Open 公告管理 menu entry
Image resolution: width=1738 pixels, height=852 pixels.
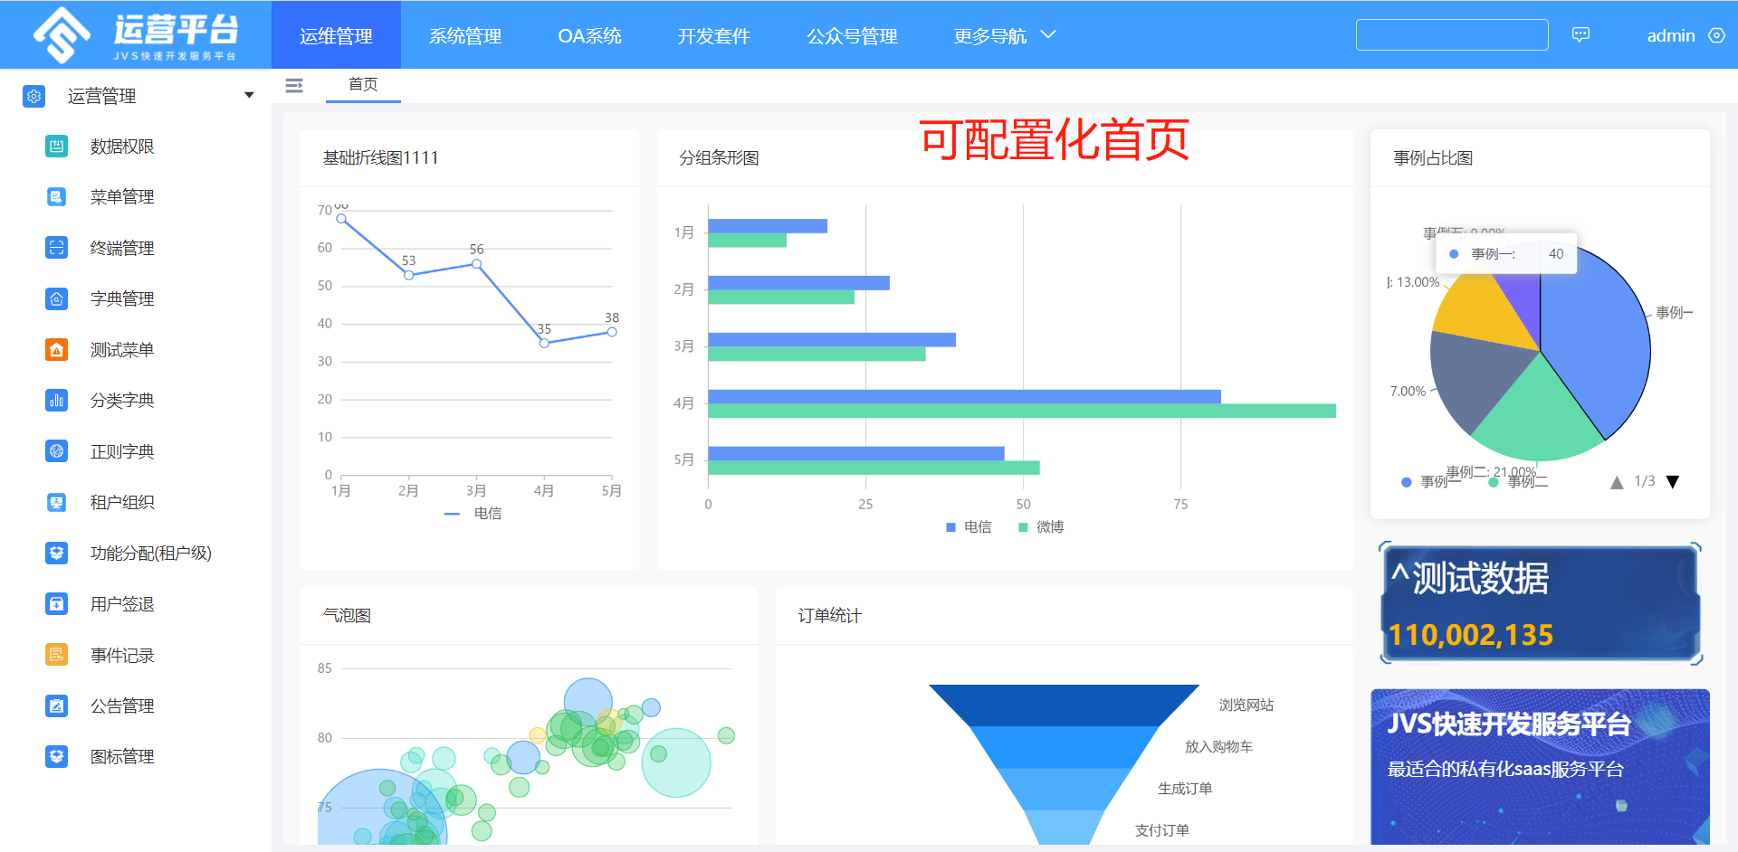pyautogui.click(x=122, y=705)
